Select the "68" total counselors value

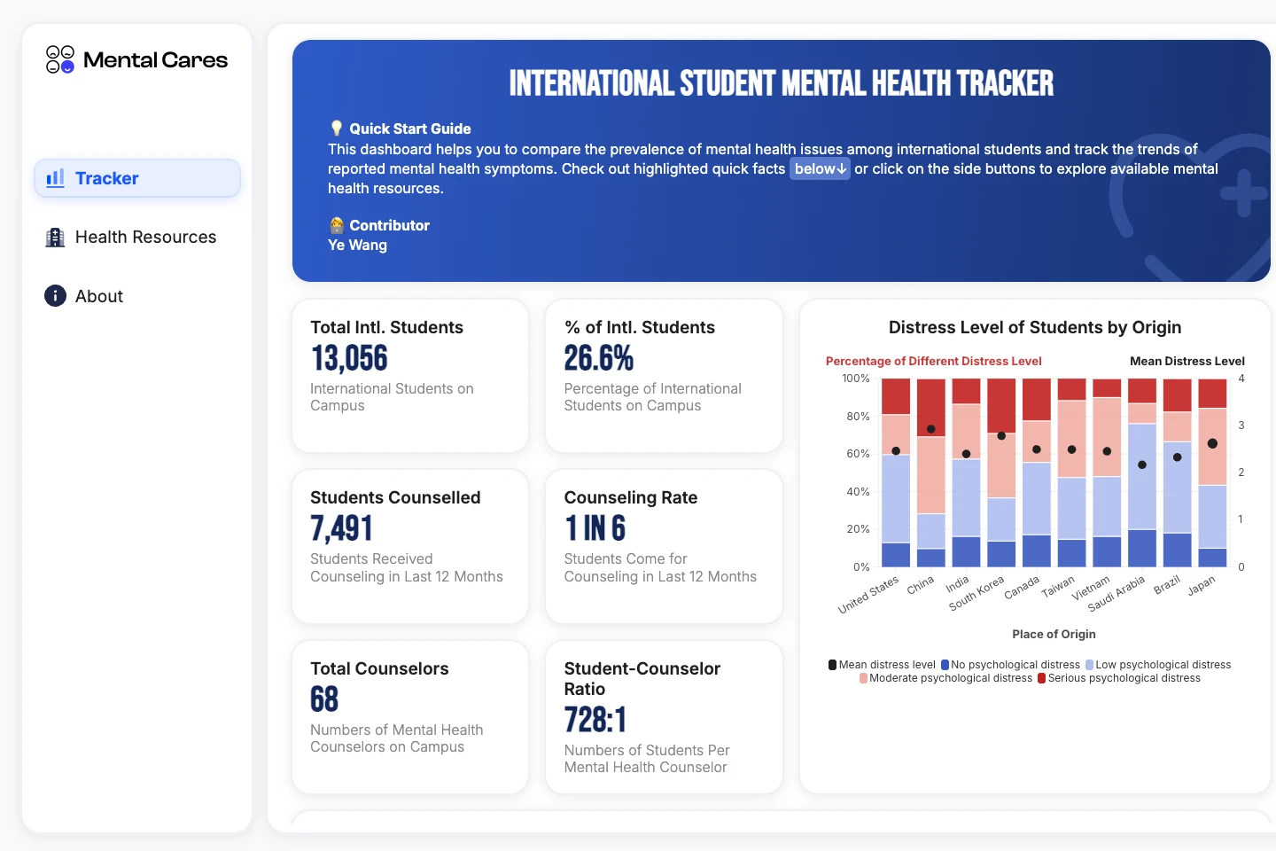tap(324, 699)
